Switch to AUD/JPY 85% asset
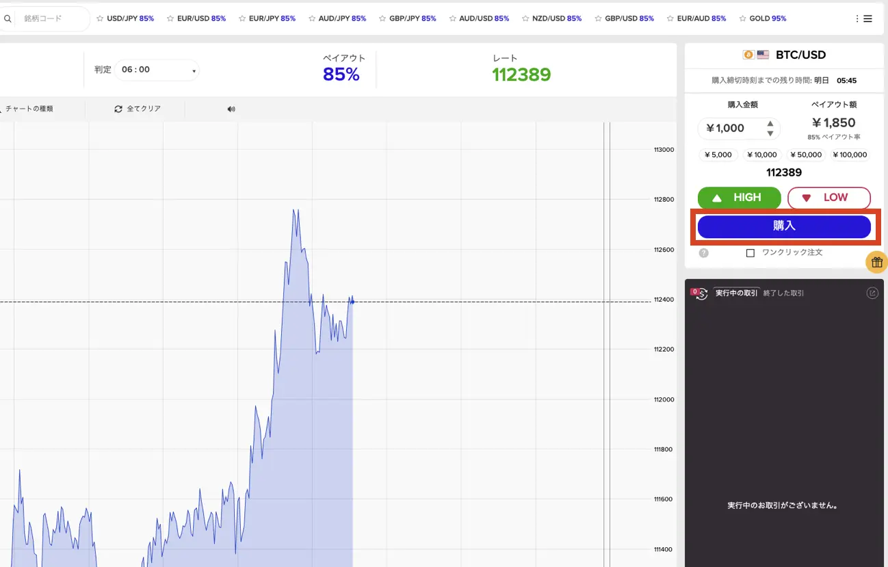The height and width of the screenshot is (567, 888). (x=342, y=18)
